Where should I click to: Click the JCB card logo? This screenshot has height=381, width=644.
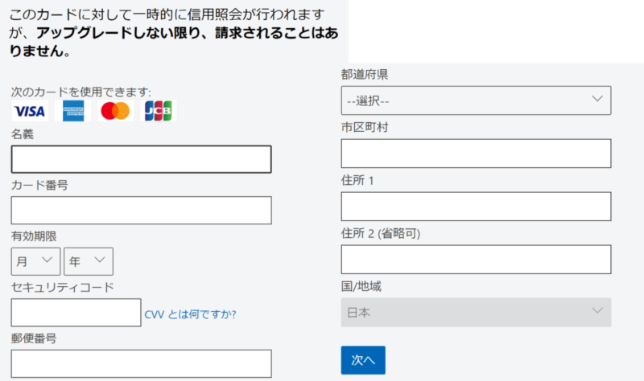159,112
